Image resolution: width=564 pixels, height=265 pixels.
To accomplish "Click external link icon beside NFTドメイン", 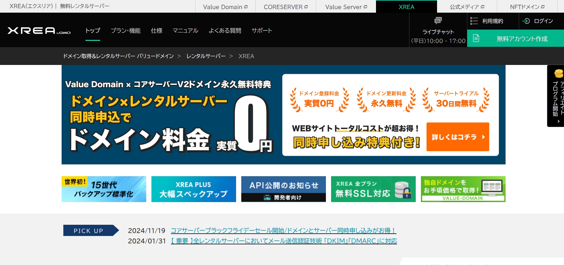I will [x=543, y=7].
